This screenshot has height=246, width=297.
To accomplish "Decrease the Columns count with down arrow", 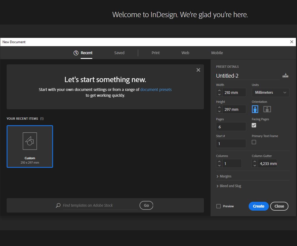I will (x=219, y=166).
